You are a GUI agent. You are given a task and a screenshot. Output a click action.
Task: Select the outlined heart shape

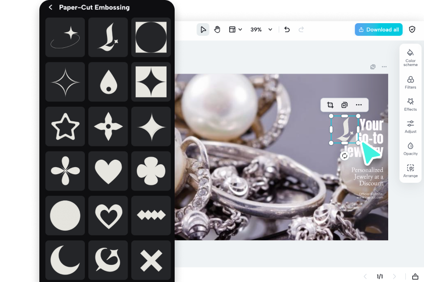pyautogui.click(x=108, y=216)
